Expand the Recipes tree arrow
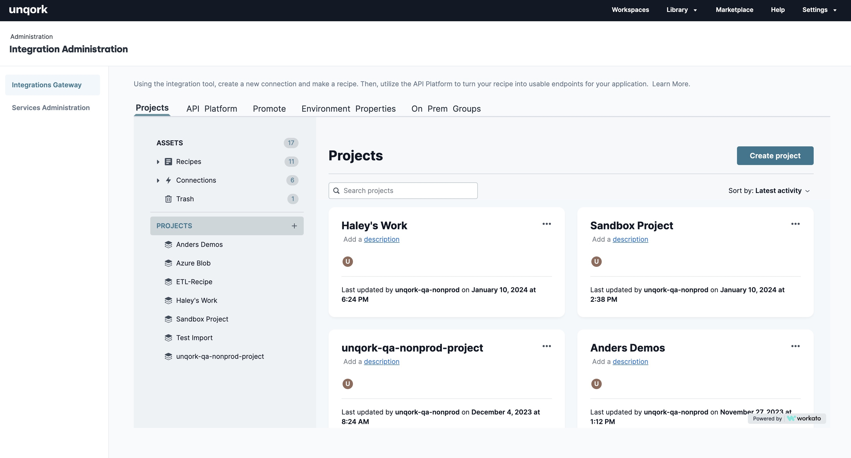The width and height of the screenshot is (851, 458). click(x=158, y=162)
